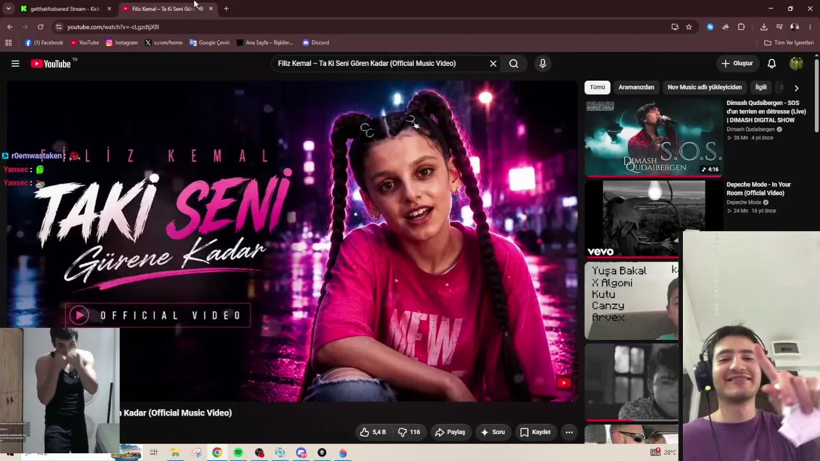
Task: Go back in browser history
Action: pyautogui.click(x=10, y=27)
